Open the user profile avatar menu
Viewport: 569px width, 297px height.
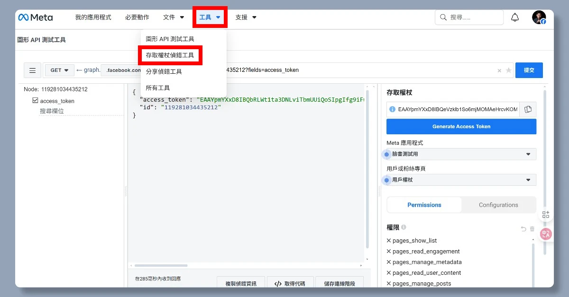(x=539, y=17)
